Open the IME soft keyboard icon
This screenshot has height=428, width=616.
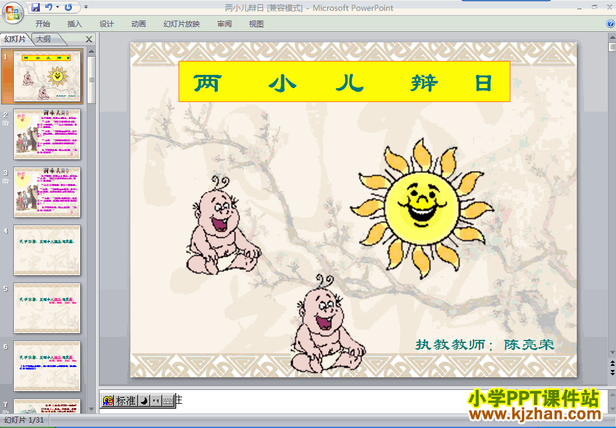pyautogui.click(x=168, y=401)
